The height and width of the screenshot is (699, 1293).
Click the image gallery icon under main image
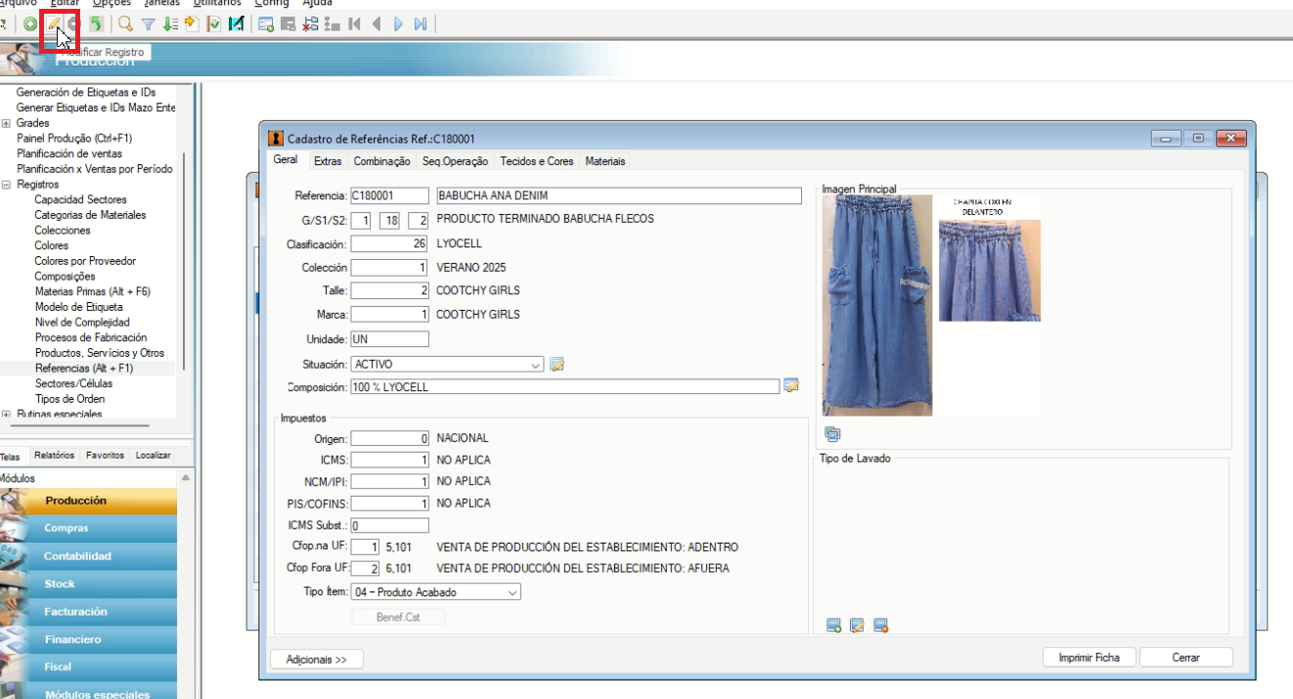point(832,435)
